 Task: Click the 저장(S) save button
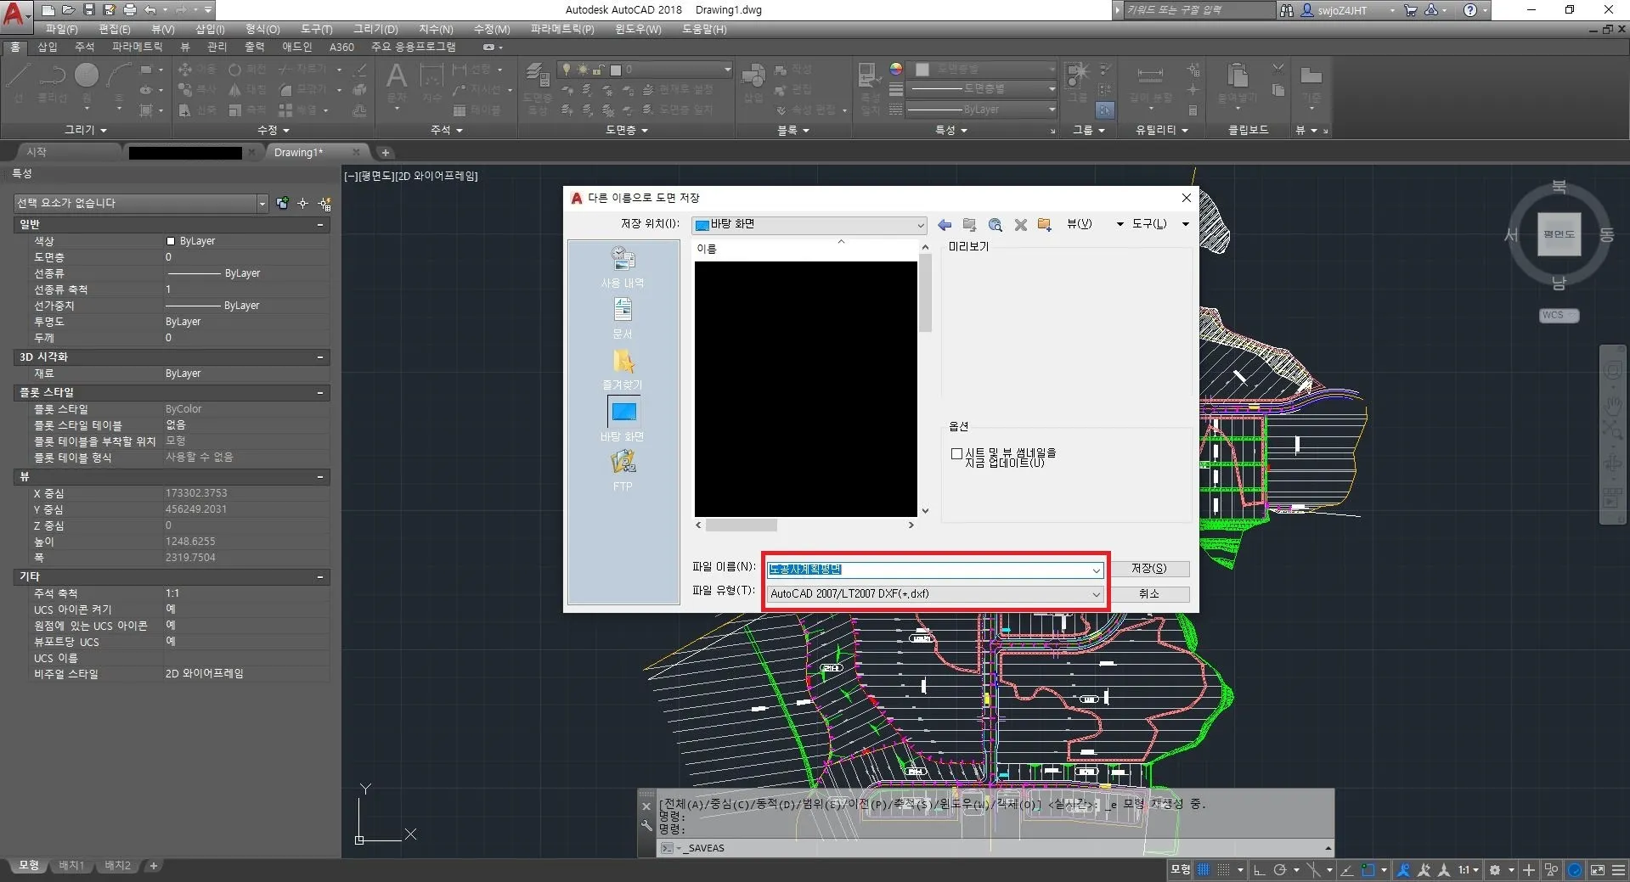tap(1148, 569)
